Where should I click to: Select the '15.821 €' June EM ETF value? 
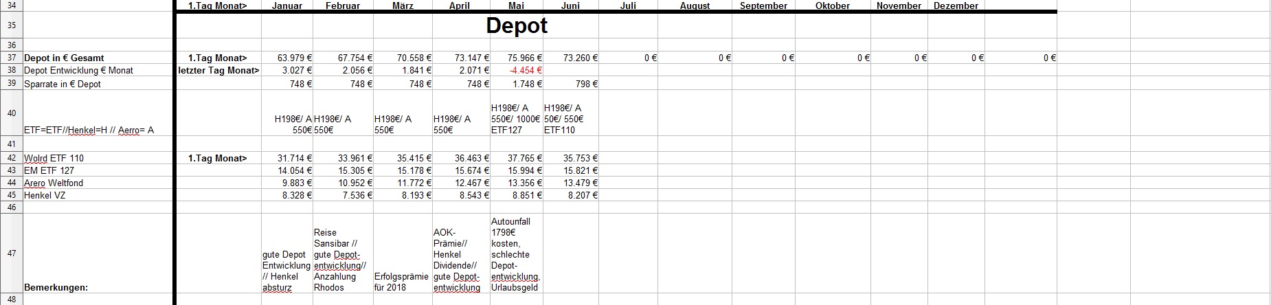click(571, 170)
